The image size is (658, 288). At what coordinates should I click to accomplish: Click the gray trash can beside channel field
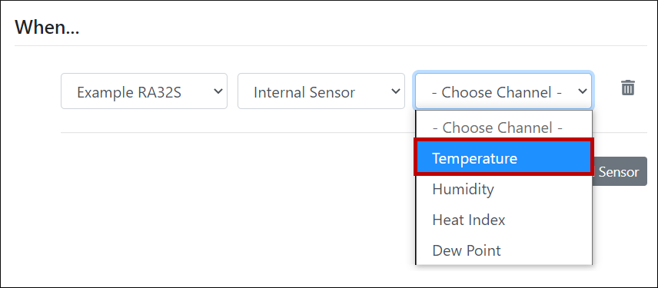(x=628, y=88)
